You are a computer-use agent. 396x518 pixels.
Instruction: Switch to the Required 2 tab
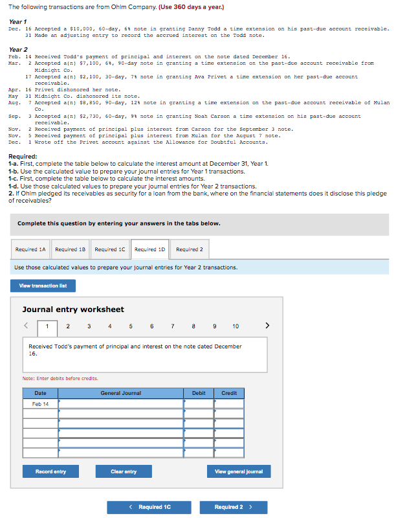[x=190, y=249]
